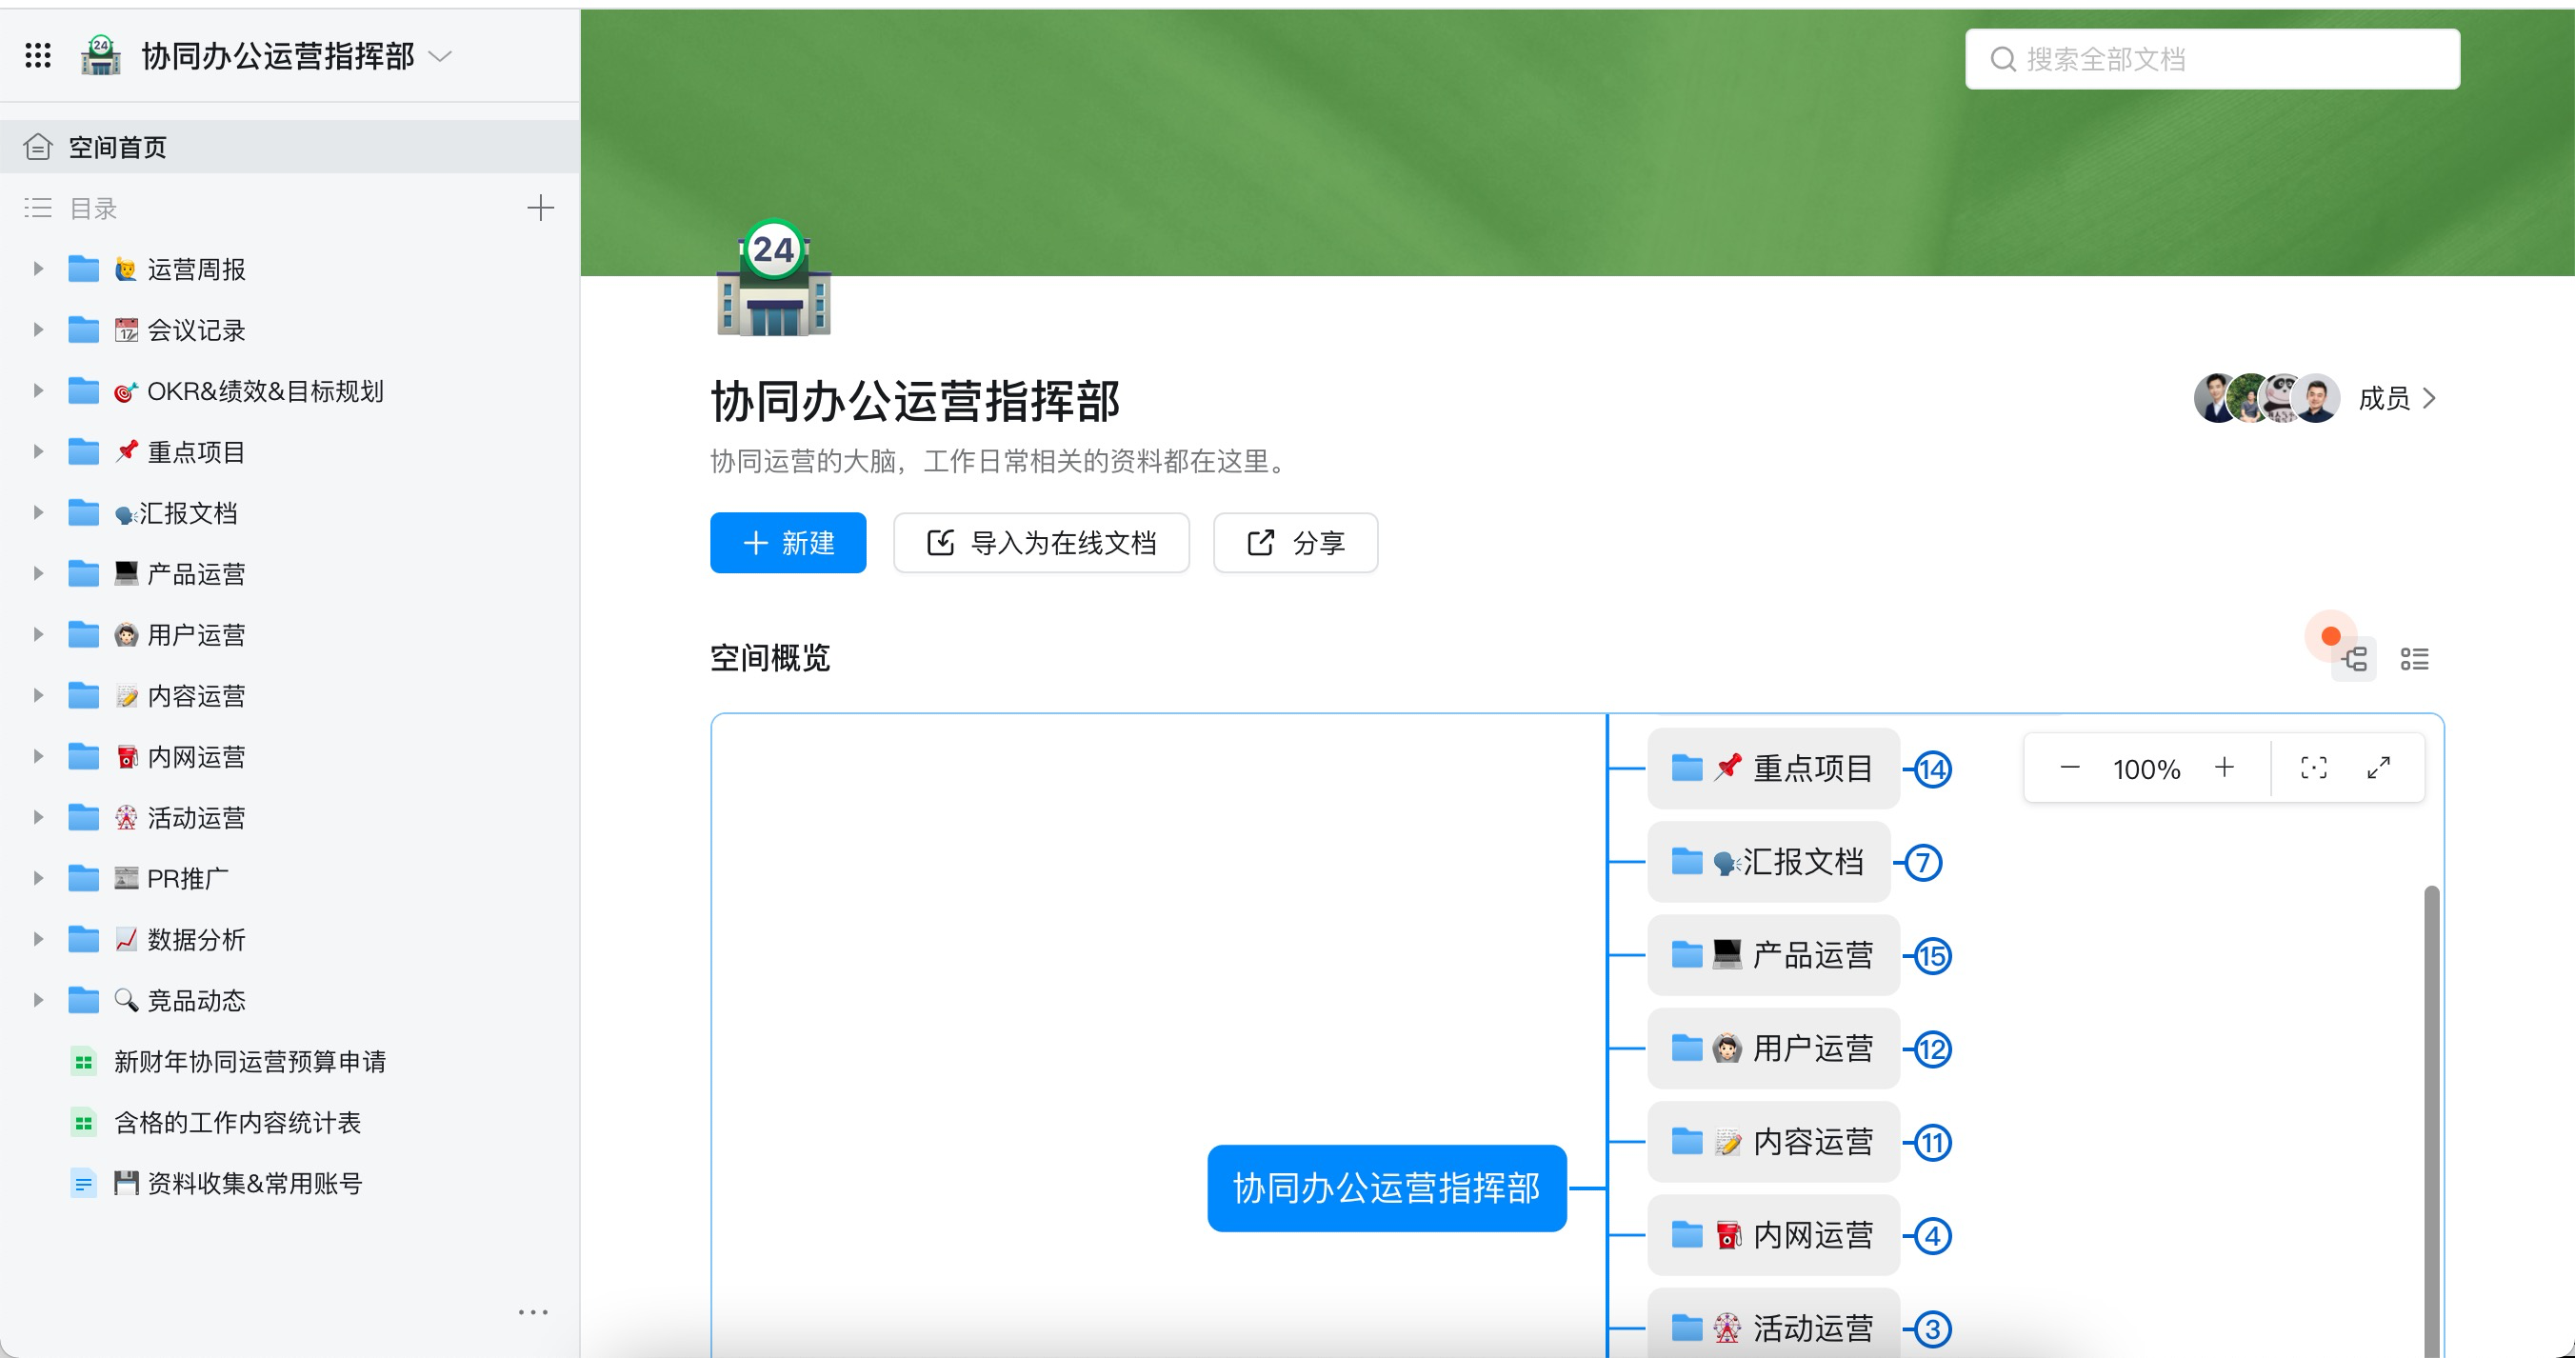Click the fit-to-screen icon in map controls
Screen dimensions: 2575x1358
(x=2314, y=767)
